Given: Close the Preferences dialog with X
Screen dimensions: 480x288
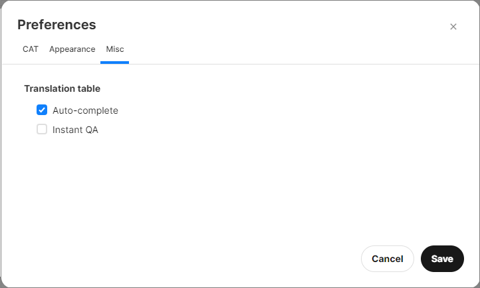Looking at the screenshot, I should [453, 27].
